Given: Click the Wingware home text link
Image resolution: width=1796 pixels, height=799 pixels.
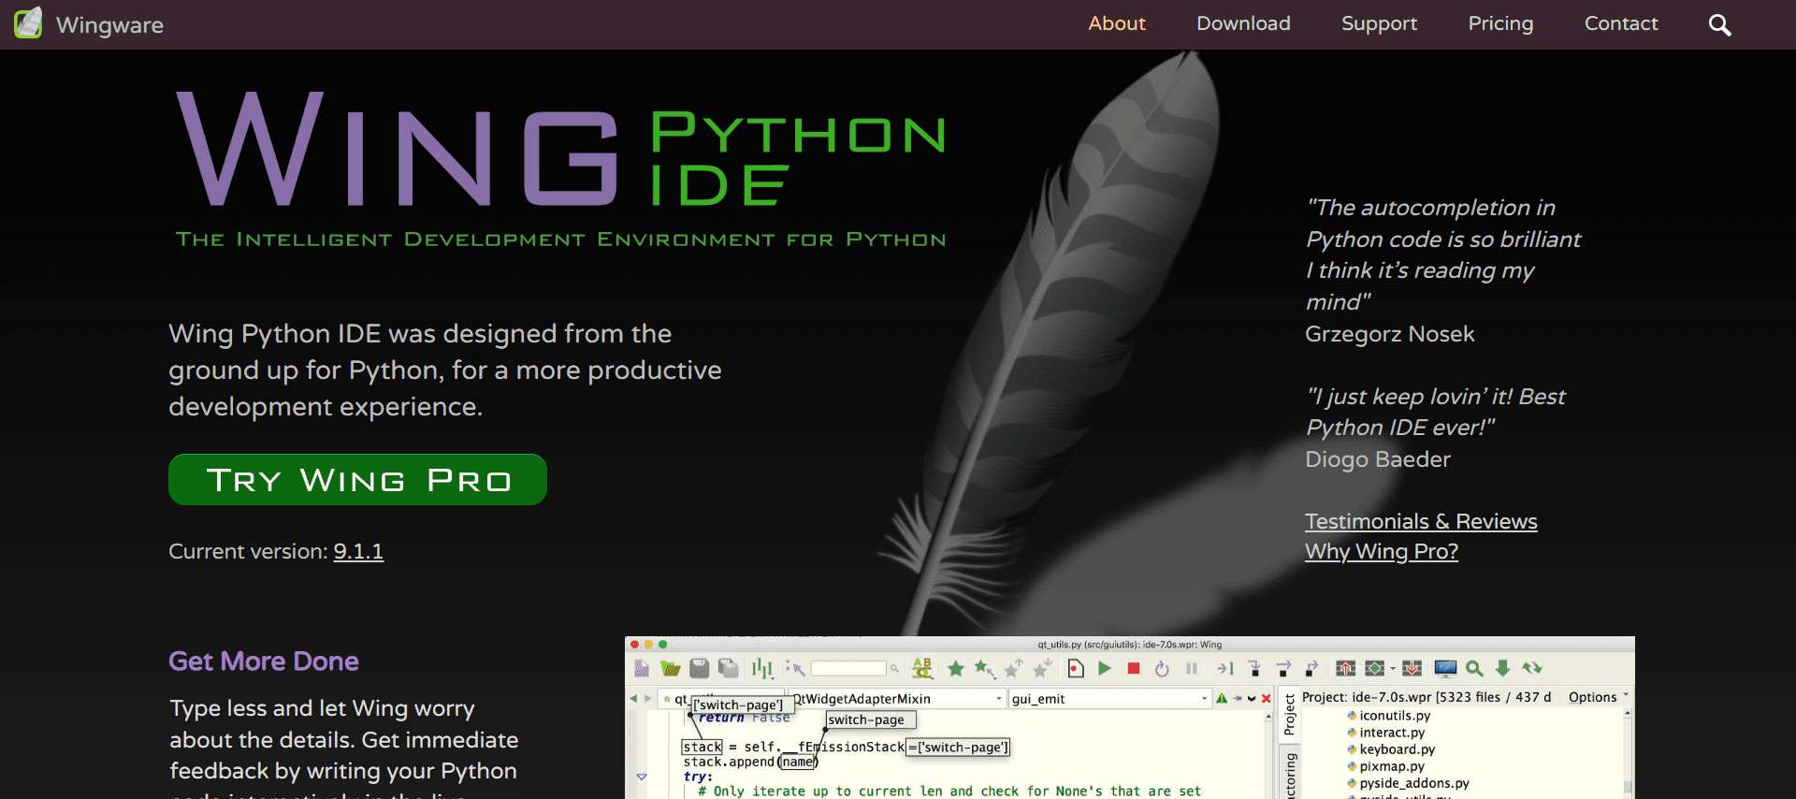Looking at the screenshot, I should coord(109,25).
